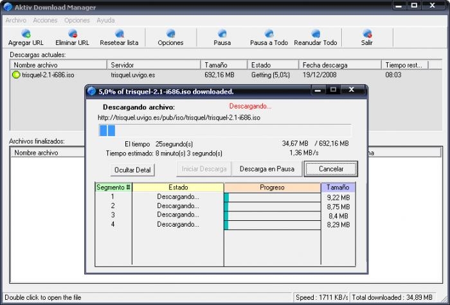Click the segment 2 Descargando... status
This screenshot has height=305, width=450.
pyautogui.click(x=178, y=206)
